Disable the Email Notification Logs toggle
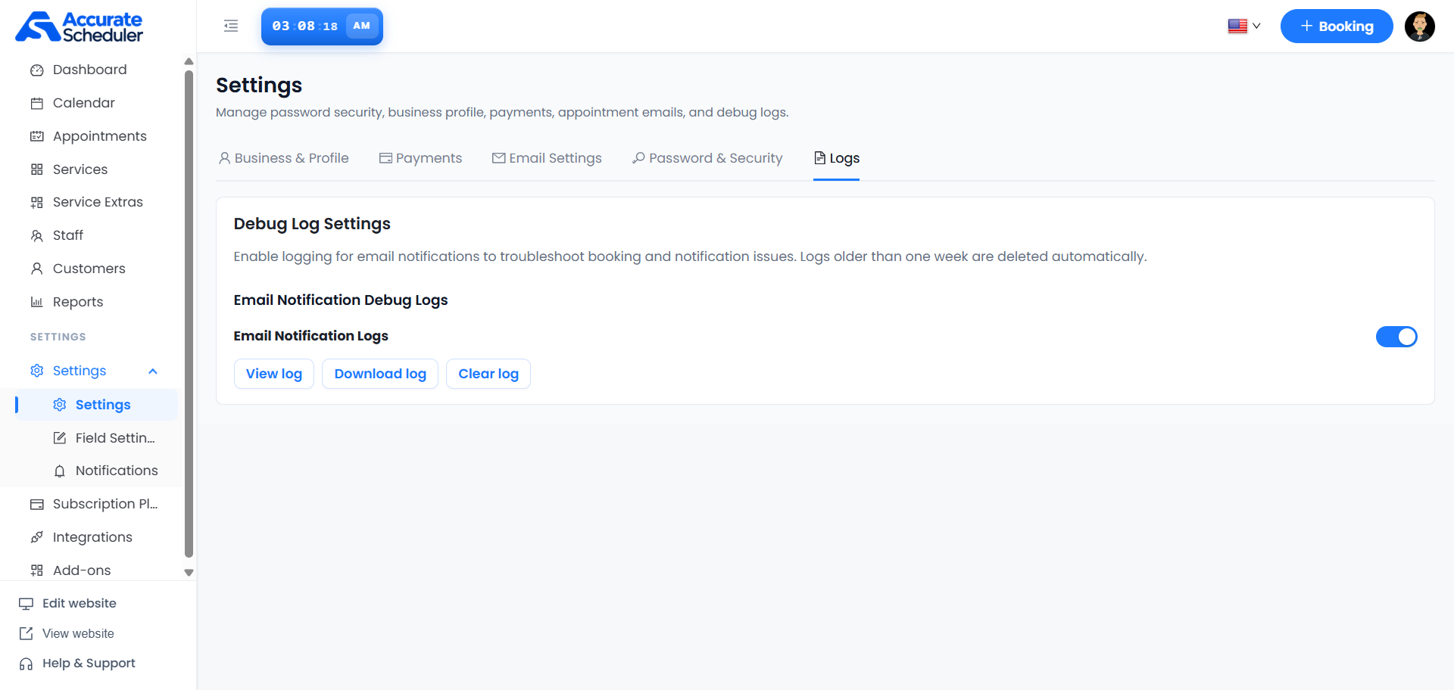 [x=1396, y=337]
